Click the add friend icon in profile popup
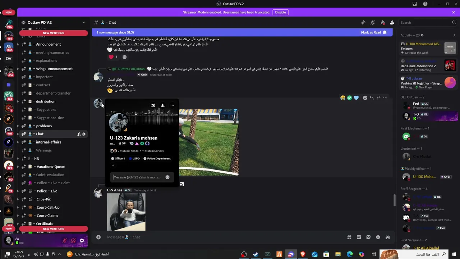Viewport: 460px width, 259px height. pyautogui.click(x=162, y=105)
